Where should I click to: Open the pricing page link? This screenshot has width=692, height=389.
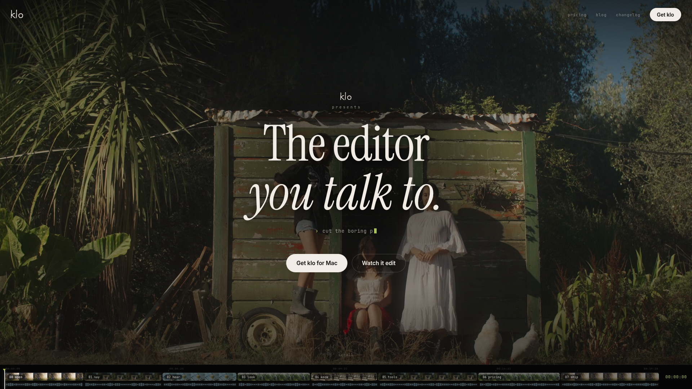(x=577, y=15)
